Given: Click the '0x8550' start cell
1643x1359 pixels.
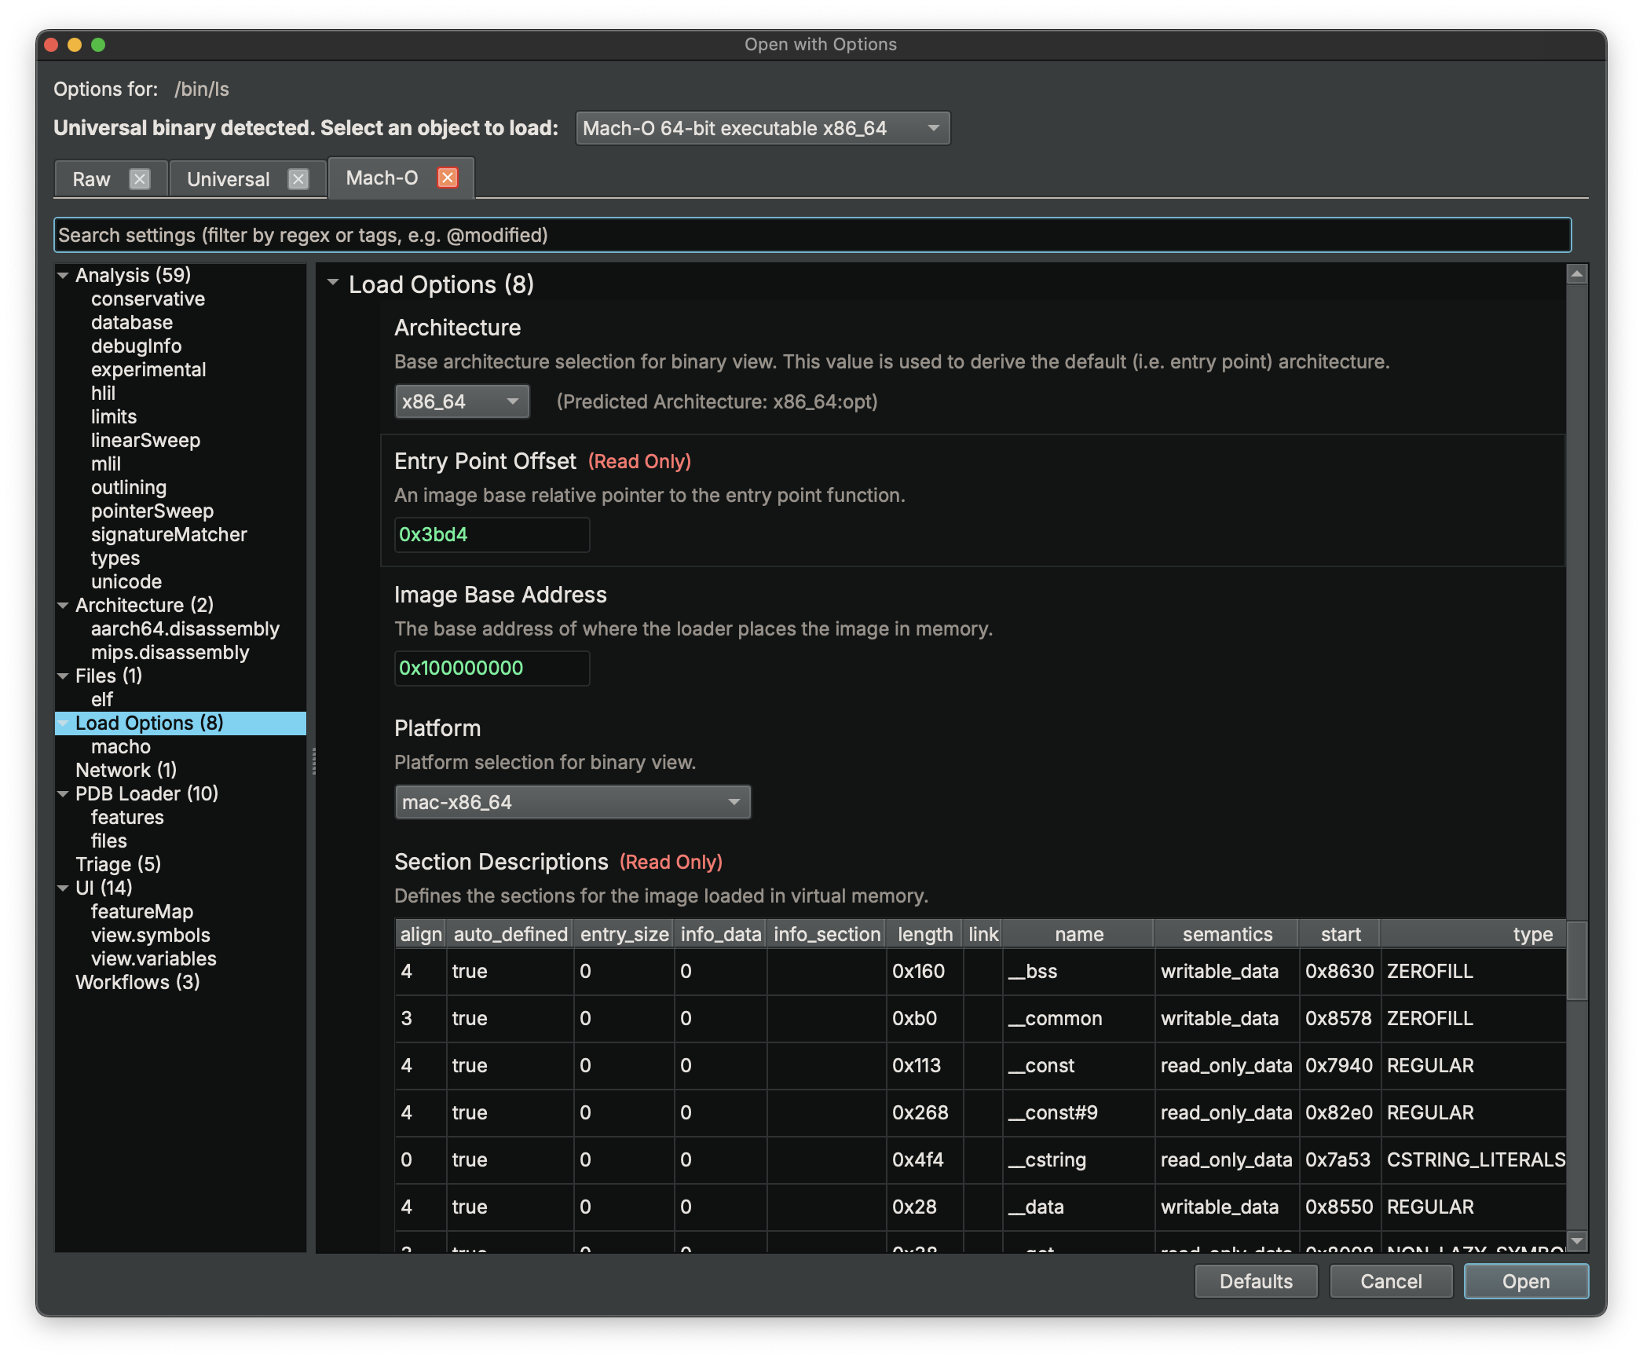Looking at the screenshot, I should point(1341,1207).
